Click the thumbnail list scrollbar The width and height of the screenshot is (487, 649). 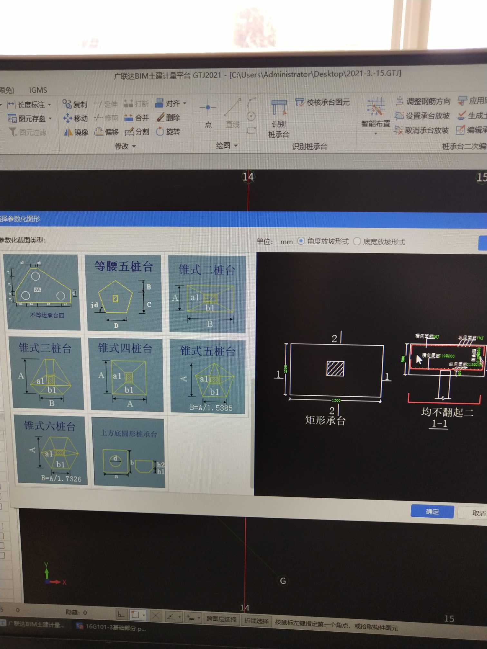point(252,433)
